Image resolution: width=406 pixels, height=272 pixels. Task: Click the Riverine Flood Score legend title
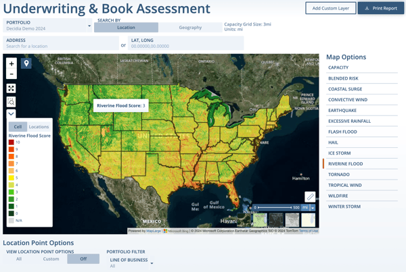30,136
